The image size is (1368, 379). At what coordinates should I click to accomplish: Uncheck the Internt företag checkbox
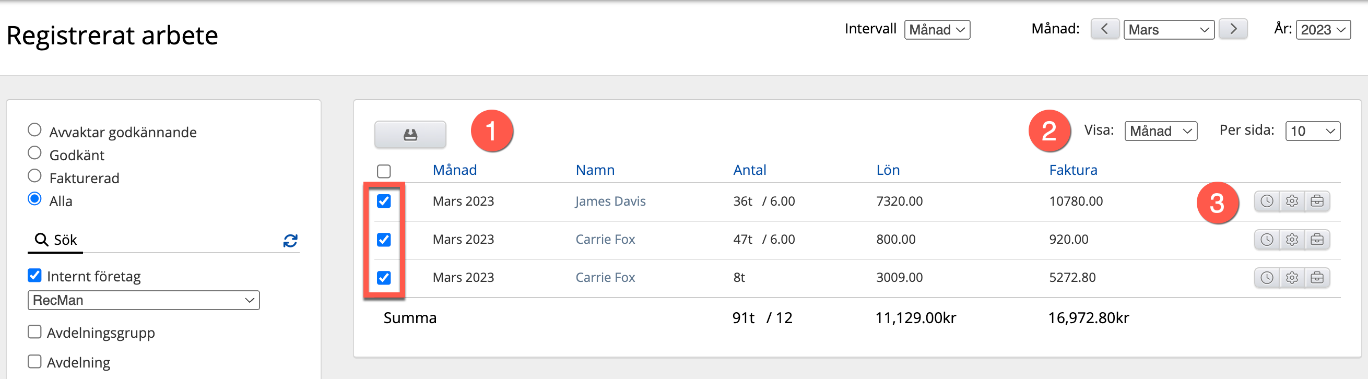point(34,275)
